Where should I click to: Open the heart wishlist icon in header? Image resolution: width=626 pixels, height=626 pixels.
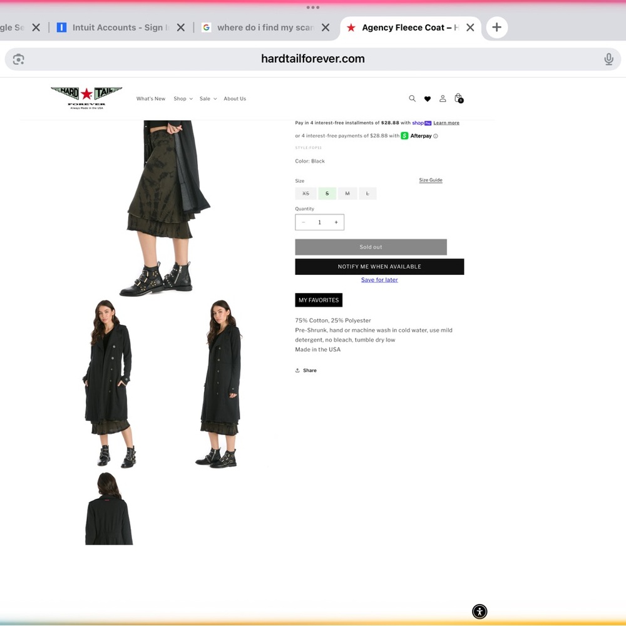tap(427, 99)
